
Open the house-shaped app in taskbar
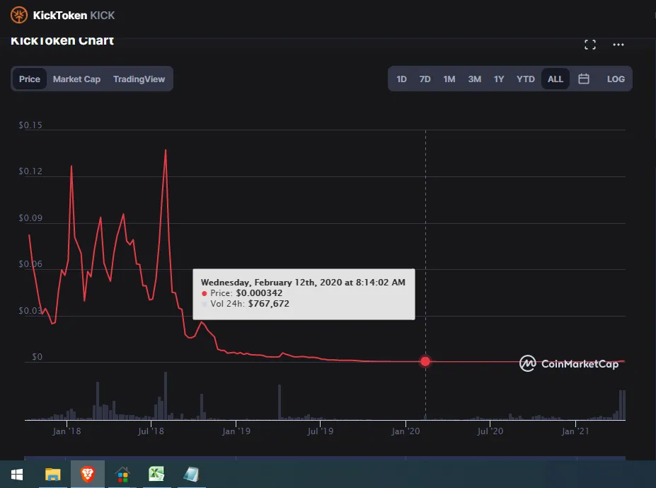point(122,475)
